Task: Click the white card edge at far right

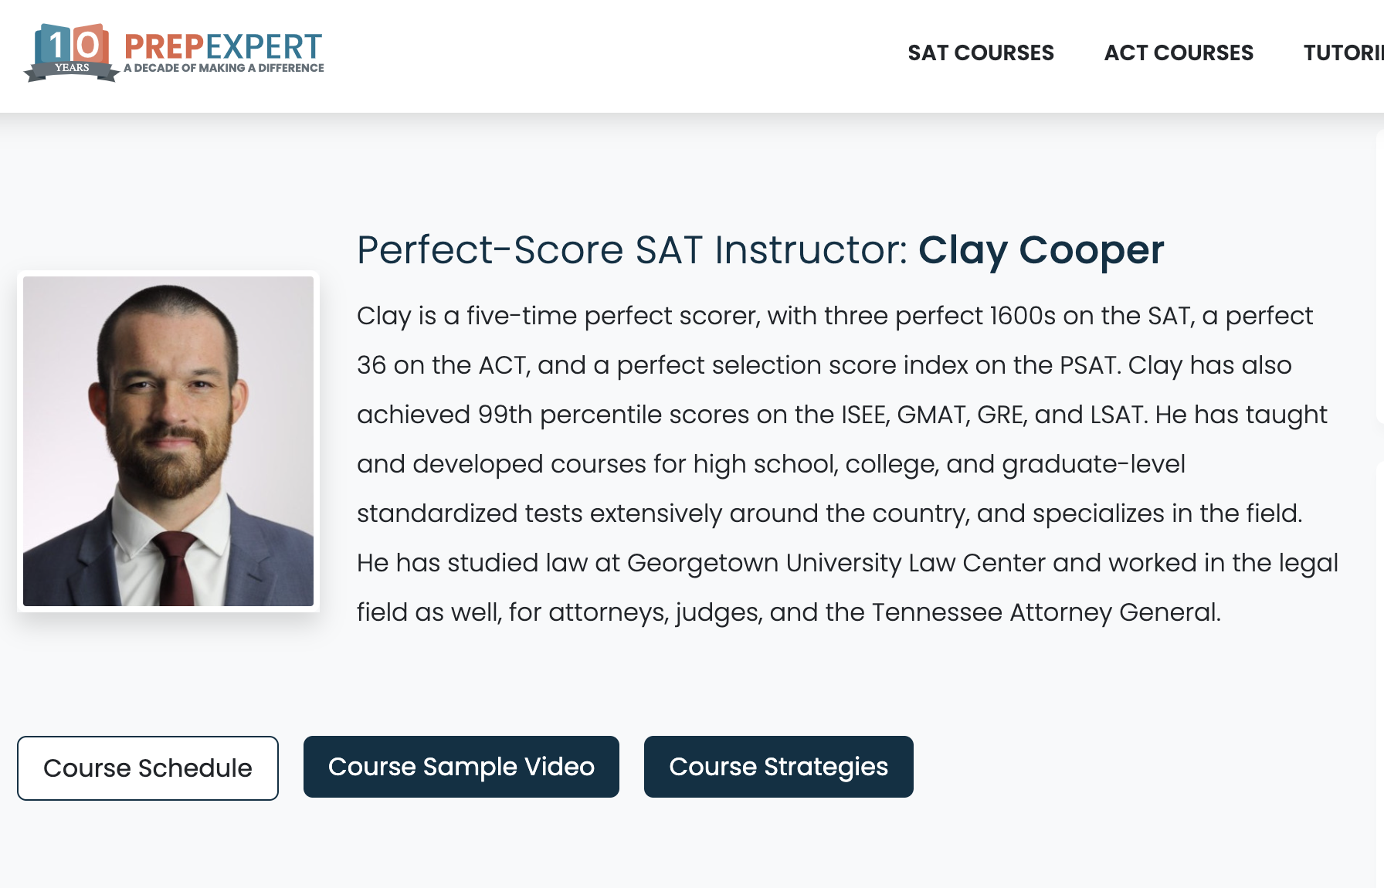Action: coord(1379,278)
